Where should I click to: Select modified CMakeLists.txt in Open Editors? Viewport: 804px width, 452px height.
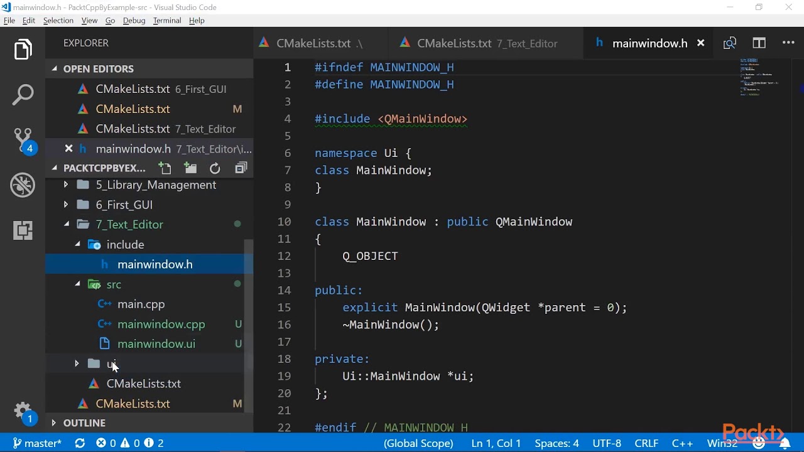(149, 109)
